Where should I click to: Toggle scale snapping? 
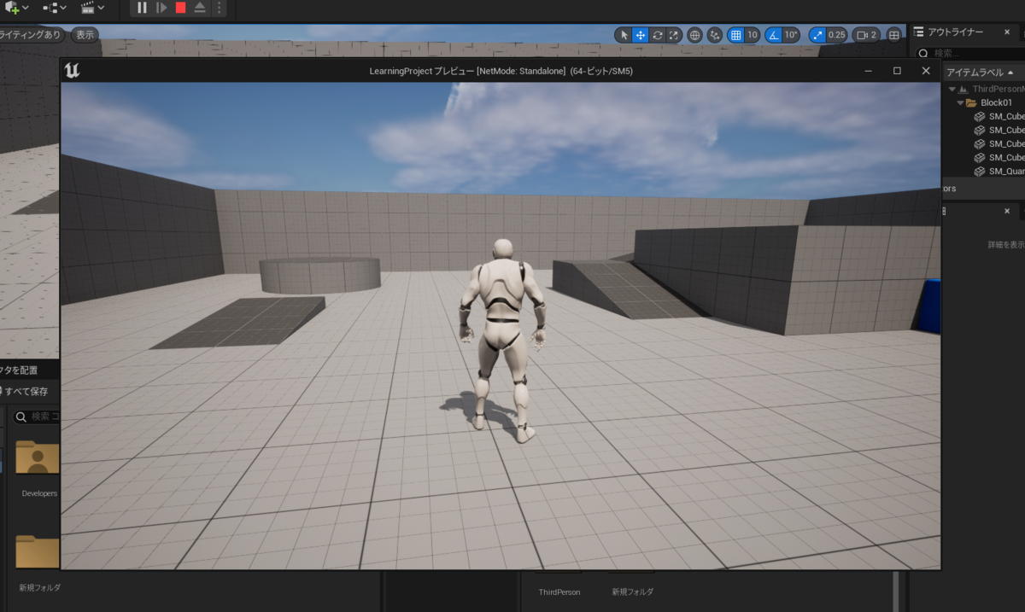pos(817,35)
